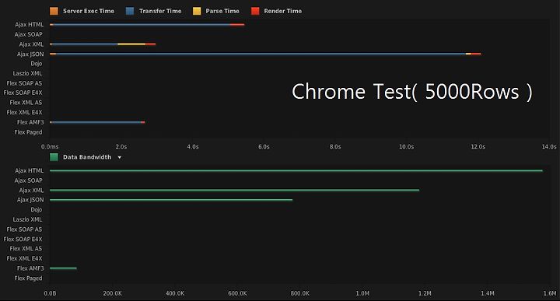This screenshot has width=560, height=301.
Task: Click Flex AMF3 label in the timing chart
Action: pos(30,122)
